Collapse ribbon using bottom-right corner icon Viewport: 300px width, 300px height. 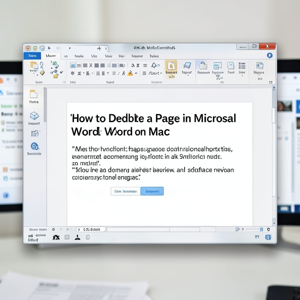coord(271,82)
